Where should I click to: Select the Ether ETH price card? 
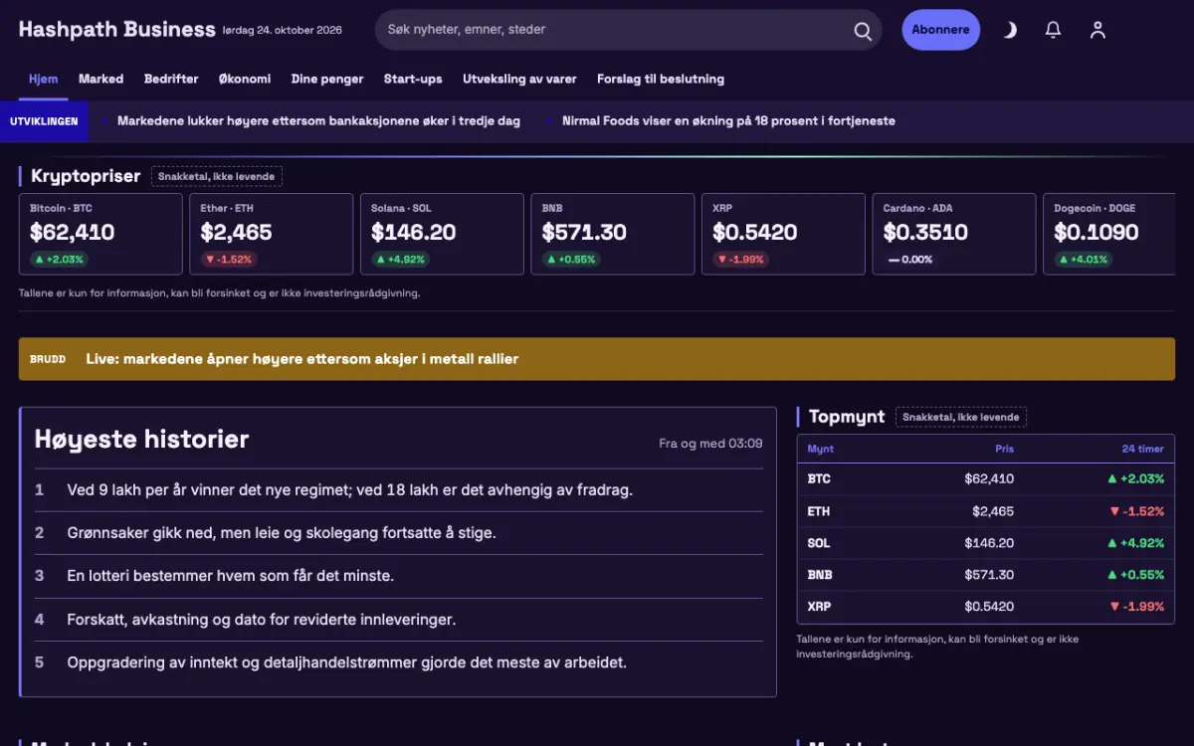click(272, 234)
